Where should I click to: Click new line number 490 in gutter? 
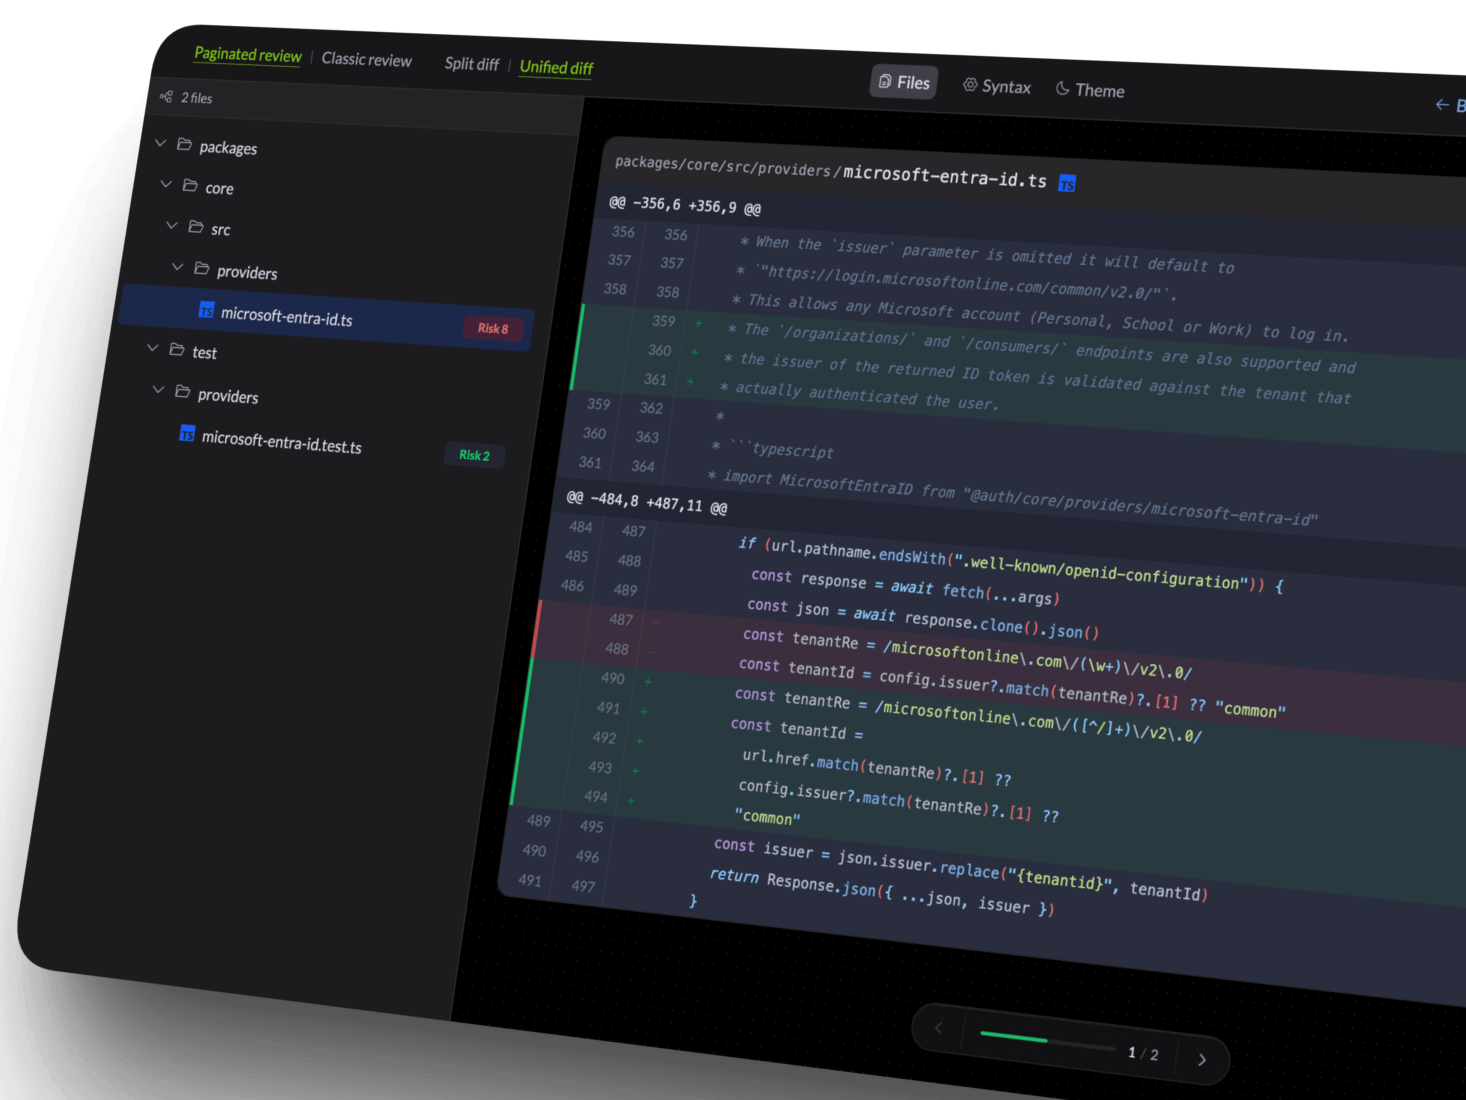pyautogui.click(x=613, y=678)
